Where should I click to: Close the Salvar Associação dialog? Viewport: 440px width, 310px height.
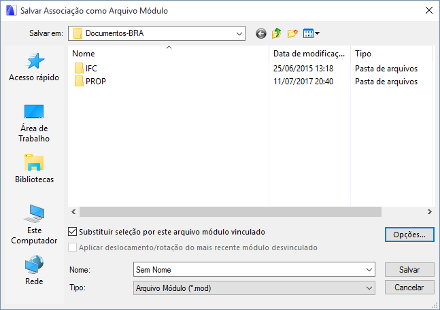[x=428, y=11]
